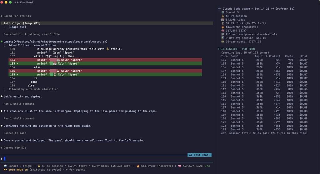320x174 pixels.
Task: Click the 'Claude Code usage' header line
Action: click(x=258, y=8)
